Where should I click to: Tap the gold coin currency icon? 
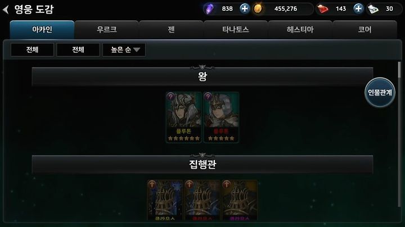258,9
